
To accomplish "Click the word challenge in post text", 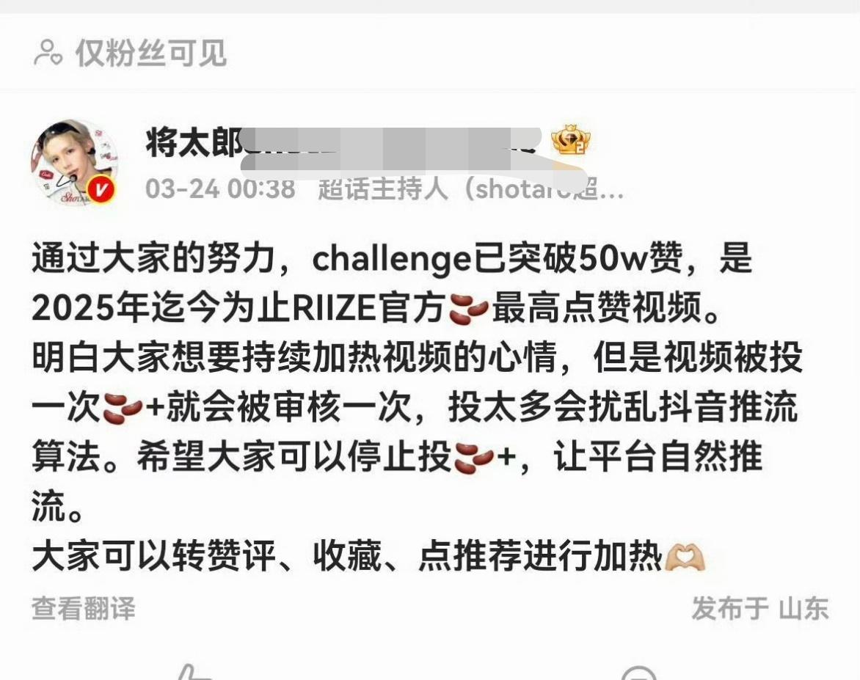I will [x=392, y=259].
